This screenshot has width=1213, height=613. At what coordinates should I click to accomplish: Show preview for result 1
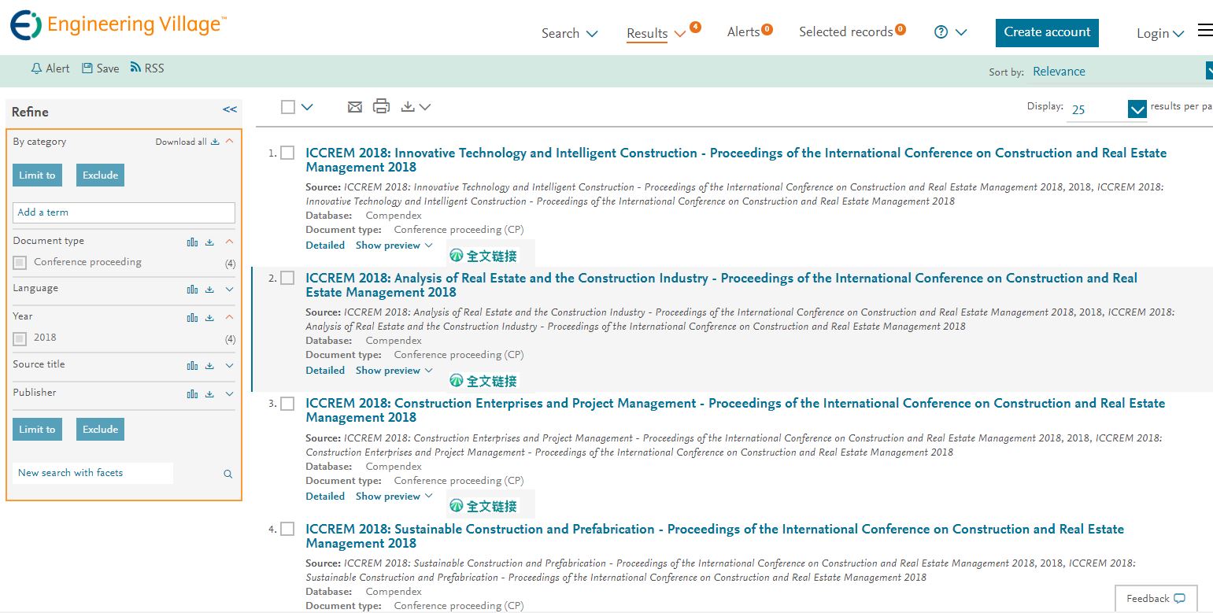pyautogui.click(x=394, y=246)
